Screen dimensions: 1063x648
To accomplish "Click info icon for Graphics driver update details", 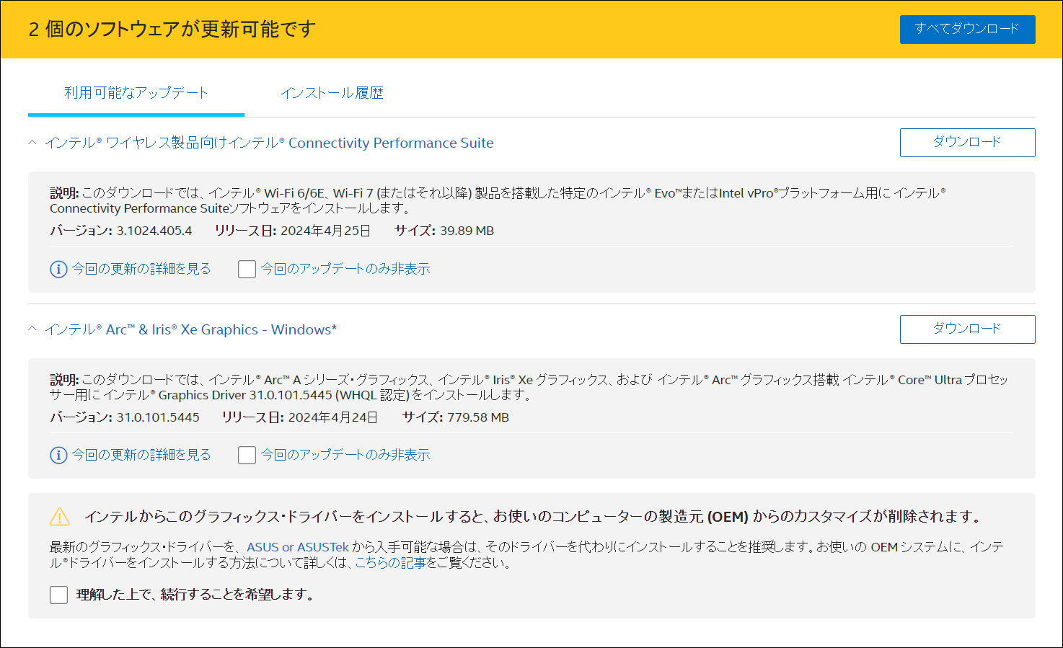I will click(58, 455).
